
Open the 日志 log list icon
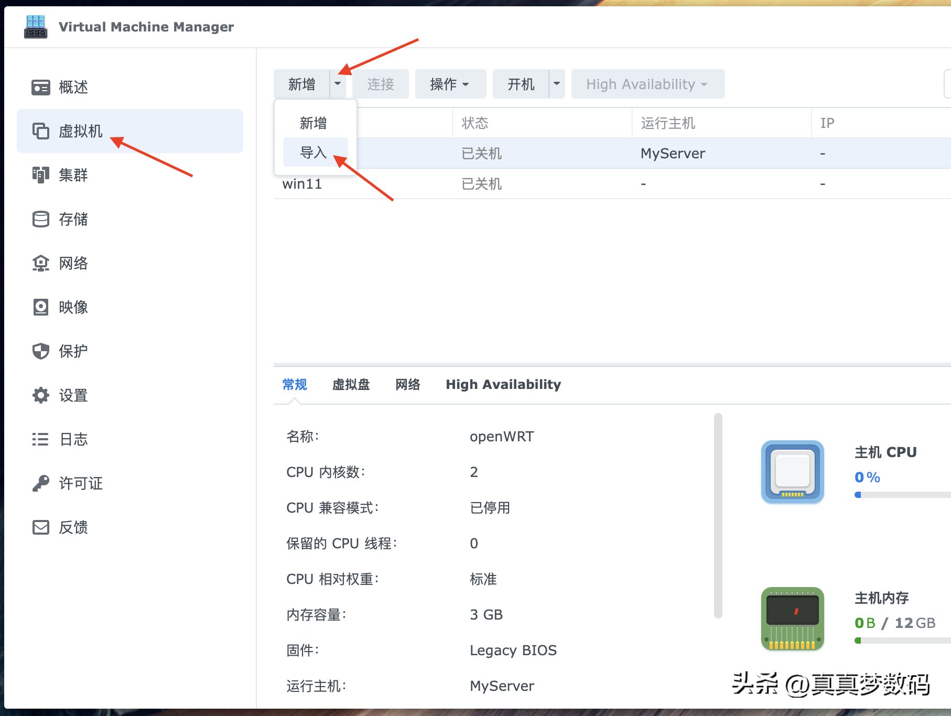[41, 439]
